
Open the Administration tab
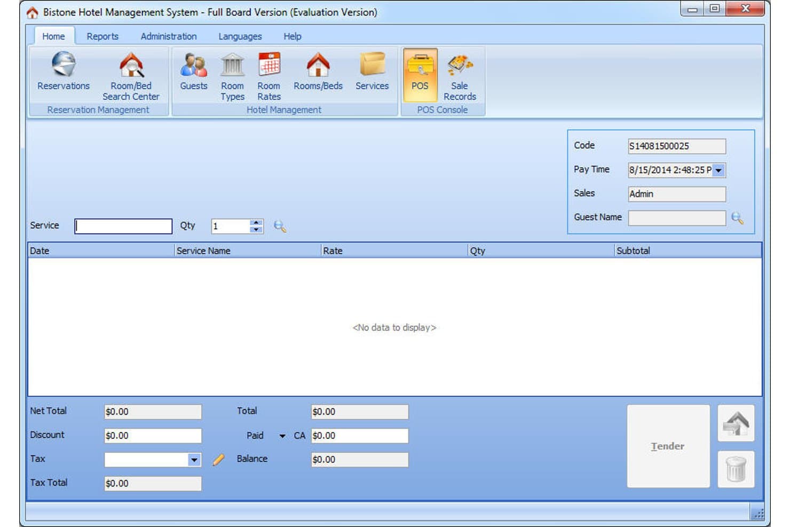click(169, 36)
